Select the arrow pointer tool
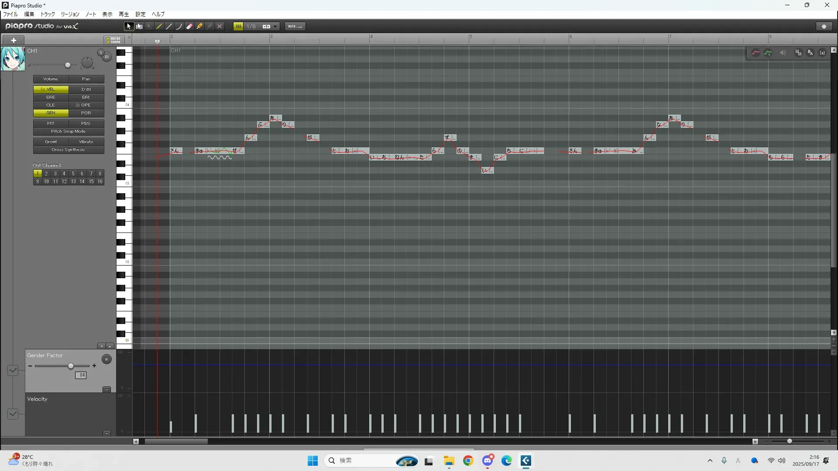 pyautogui.click(x=128, y=27)
